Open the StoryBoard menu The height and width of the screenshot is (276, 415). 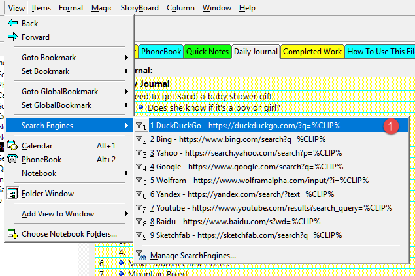pos(140,8)
